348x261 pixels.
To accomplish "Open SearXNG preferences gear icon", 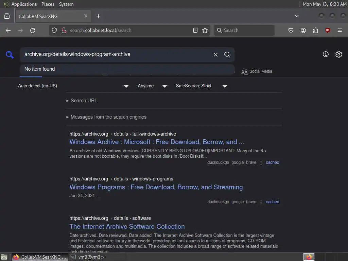I will tap(339, 54).
